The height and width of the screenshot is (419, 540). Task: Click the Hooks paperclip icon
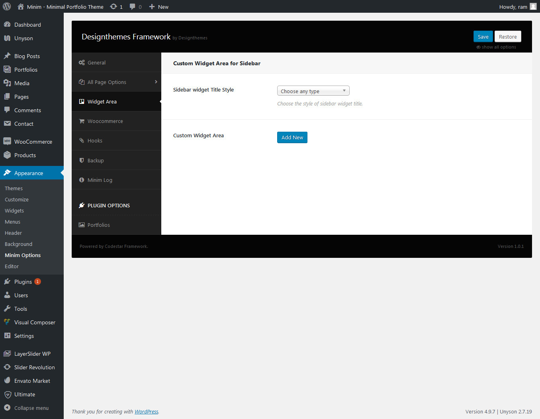[x=82, y=140]
